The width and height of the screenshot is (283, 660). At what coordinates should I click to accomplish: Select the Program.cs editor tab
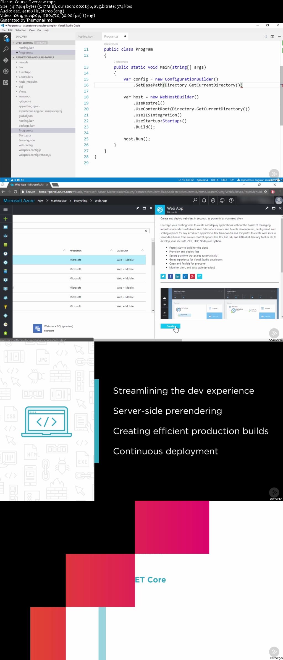pos(115,36)
